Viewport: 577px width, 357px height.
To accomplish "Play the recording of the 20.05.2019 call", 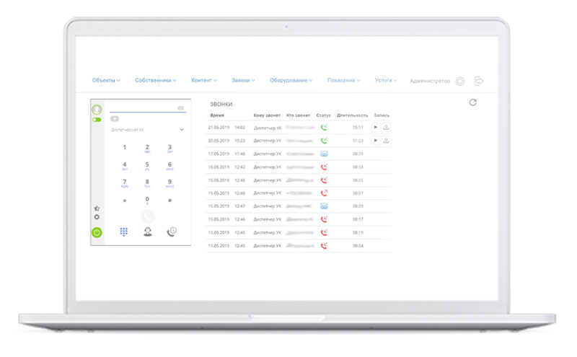I will click(375, 141).
